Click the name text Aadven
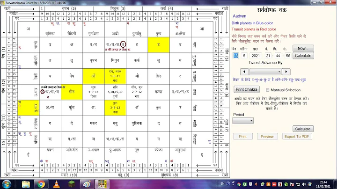Viewport: 337px width, 189px height. click(240, 16)
